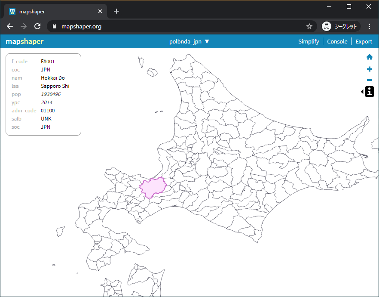Click the laa value Sapporo Shi
The image size is (379, 297).
[55, 86]
